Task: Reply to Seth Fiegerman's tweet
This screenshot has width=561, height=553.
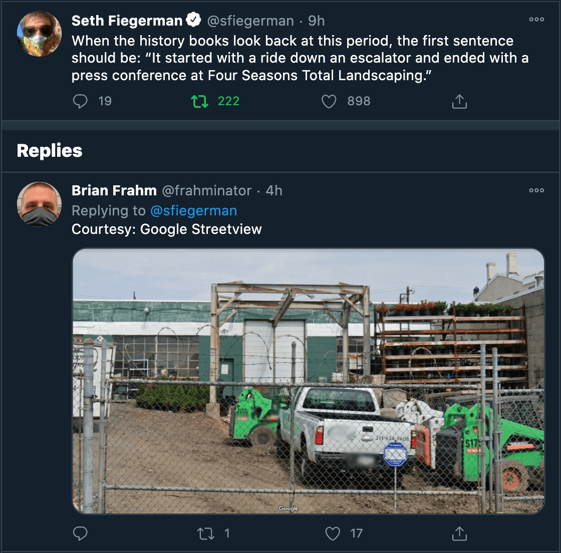Action: click(80, 102)
